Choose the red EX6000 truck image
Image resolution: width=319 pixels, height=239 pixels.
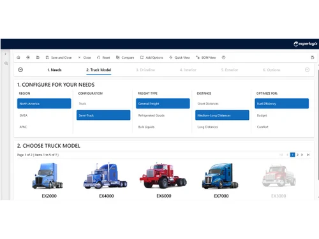pos(163,176)
